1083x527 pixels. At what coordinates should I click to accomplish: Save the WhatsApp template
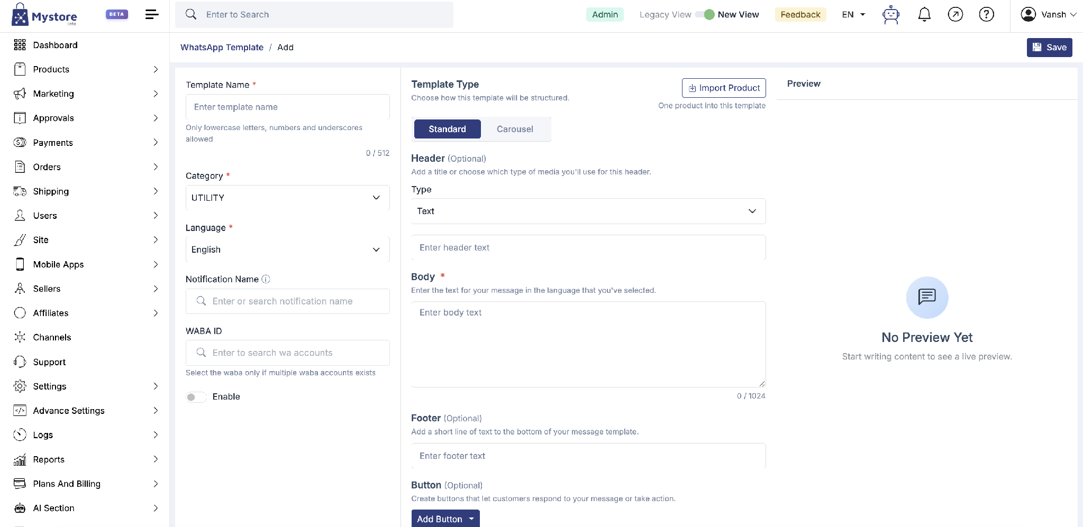pos(1050,48)
